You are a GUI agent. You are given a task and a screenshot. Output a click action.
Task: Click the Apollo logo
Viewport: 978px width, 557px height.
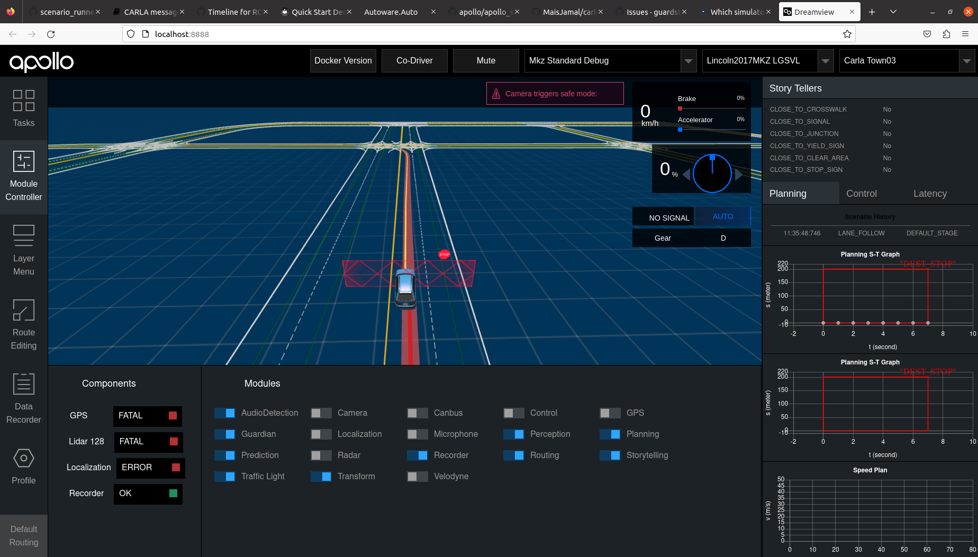41,62
